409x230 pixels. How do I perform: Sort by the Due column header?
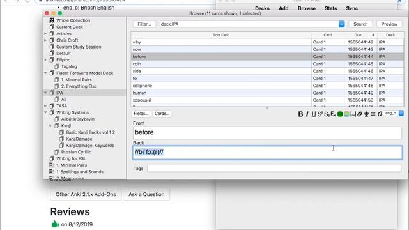pyautogui.click(x=360, y=35)
